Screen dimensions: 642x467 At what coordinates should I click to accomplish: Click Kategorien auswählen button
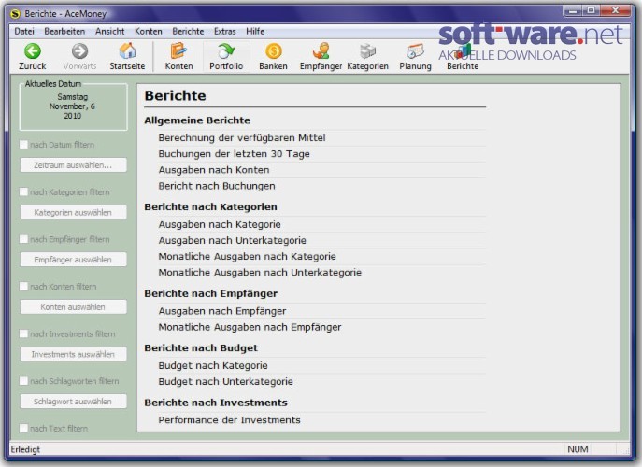point(73,212)
